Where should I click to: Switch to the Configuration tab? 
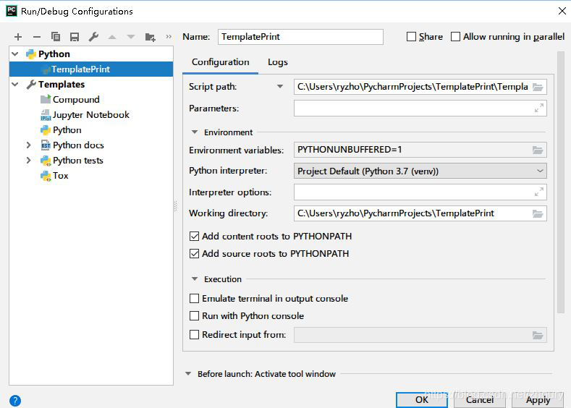[x=220, y=62]
